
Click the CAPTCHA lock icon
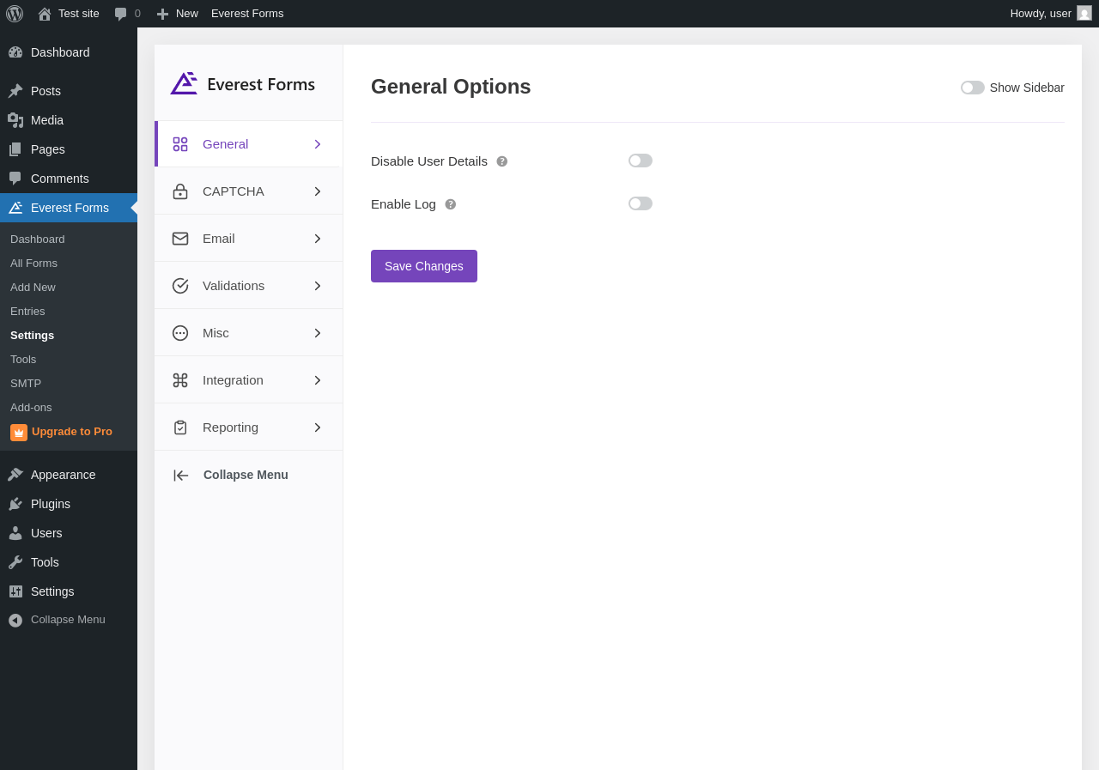point(180,191)
